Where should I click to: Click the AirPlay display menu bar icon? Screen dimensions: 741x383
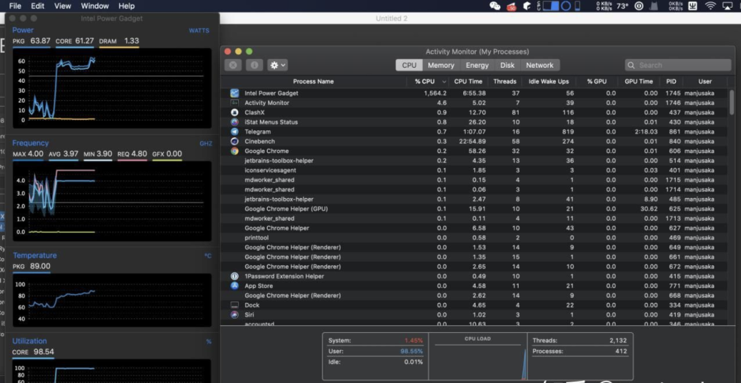(x=727, y=6)
